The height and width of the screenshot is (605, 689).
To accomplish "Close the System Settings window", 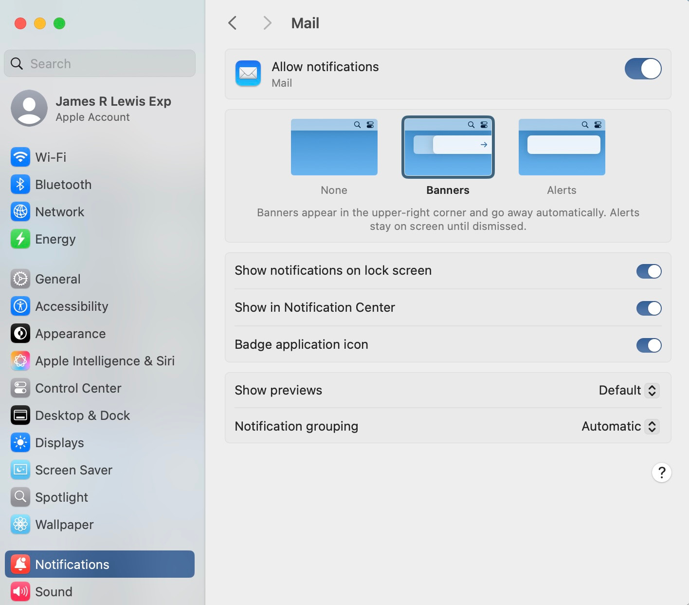I will pyautogui.click(x=20, y=23).
